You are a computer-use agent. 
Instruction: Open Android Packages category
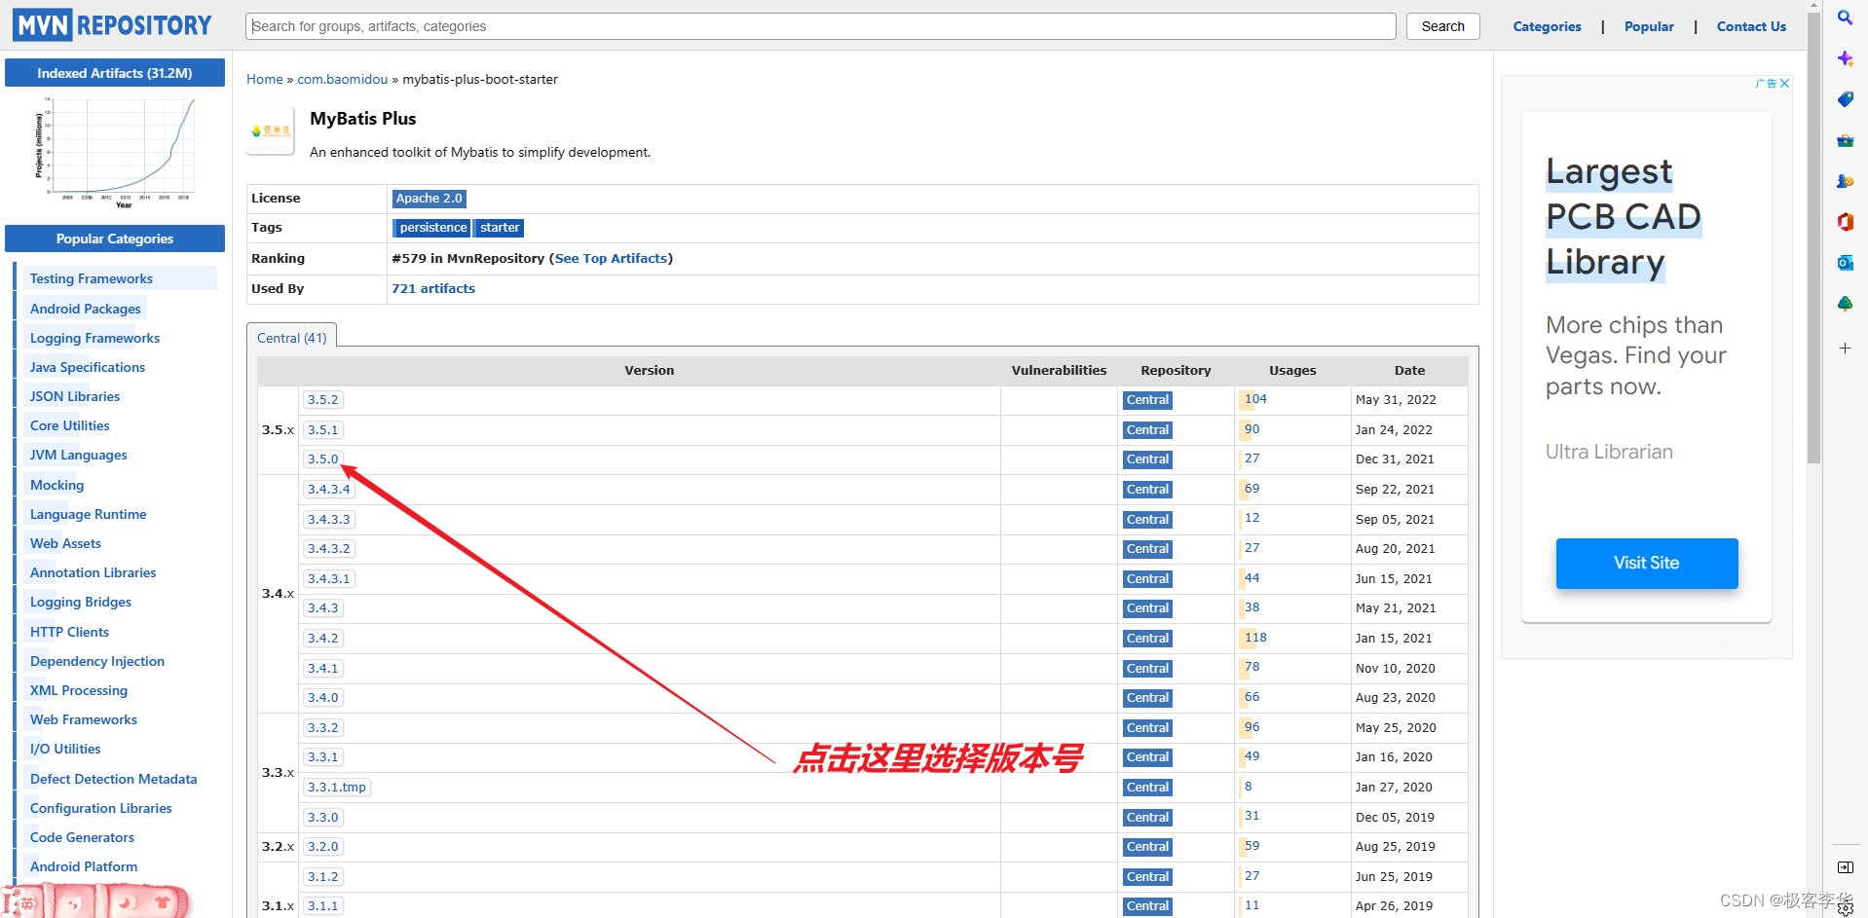[x=86, y=309]
